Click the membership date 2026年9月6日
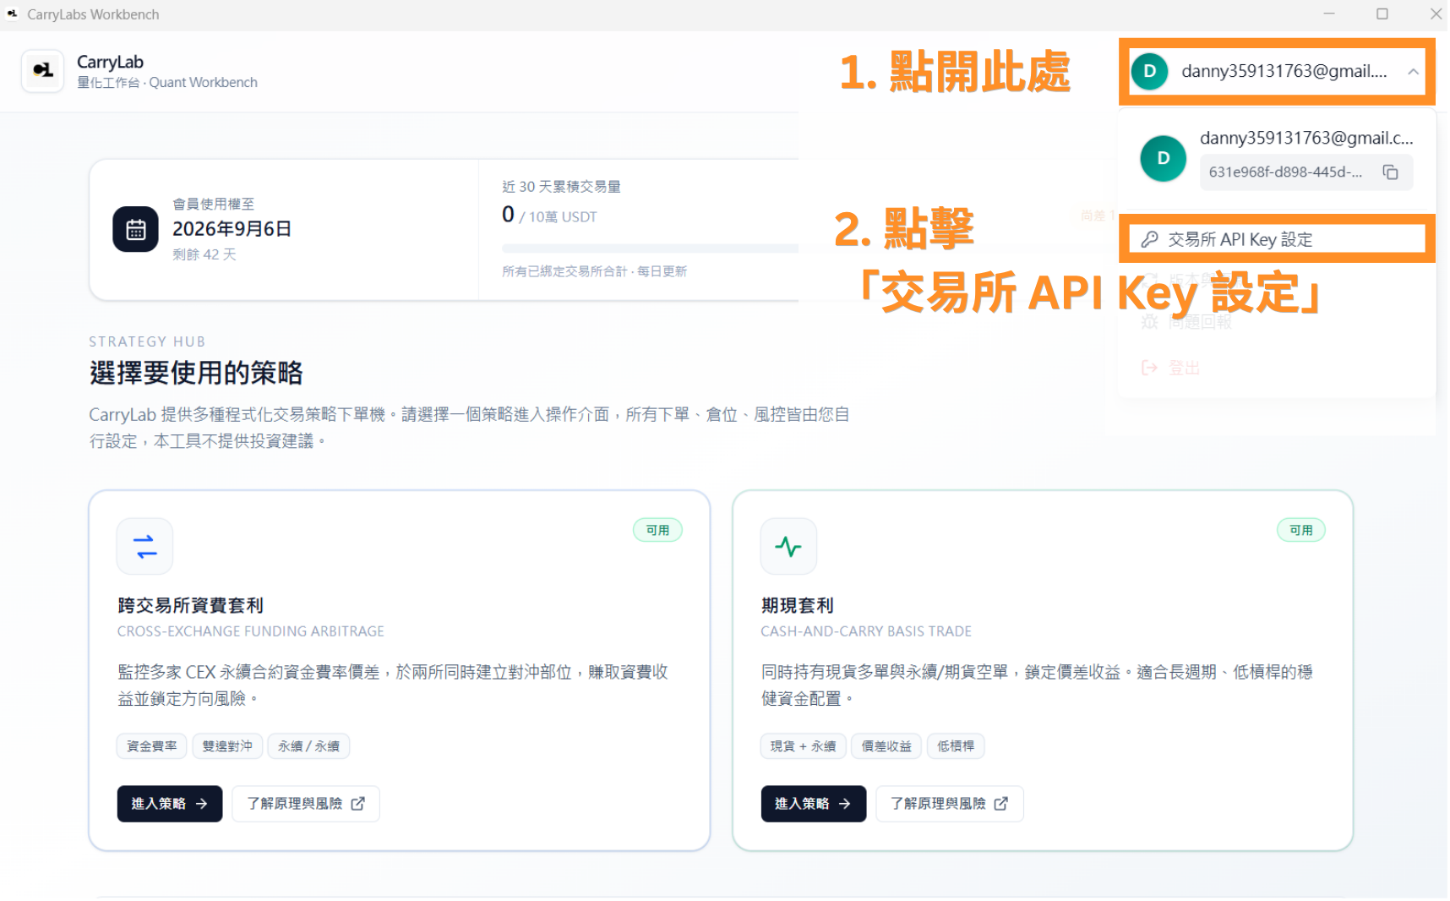The height and width of the screenshot is (901, 1450). tap(232, 229)
